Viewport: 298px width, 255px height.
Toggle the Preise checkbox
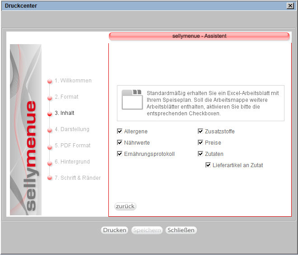[200, 143]
